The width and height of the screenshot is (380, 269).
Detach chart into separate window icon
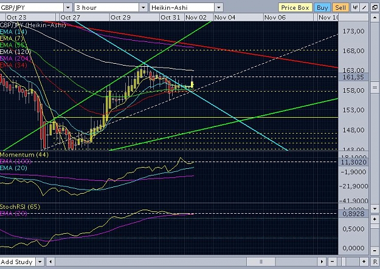pyautogui.click(x=375, y=7)
